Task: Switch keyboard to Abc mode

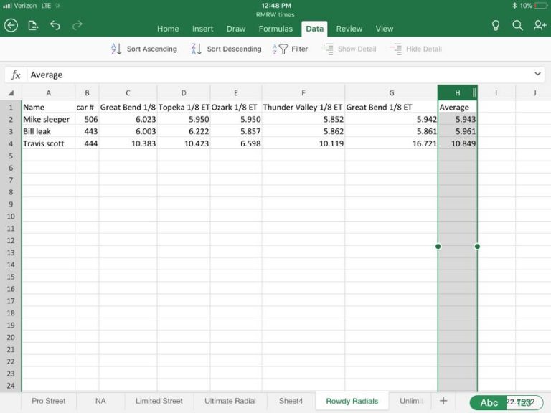Action: [489, 402]
